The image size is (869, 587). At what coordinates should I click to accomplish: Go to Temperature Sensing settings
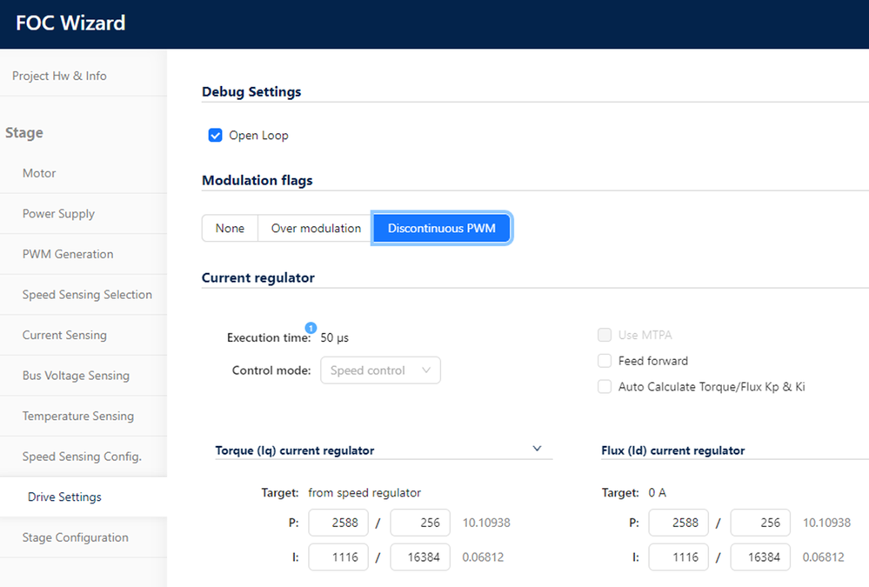[x=78, y=416]
